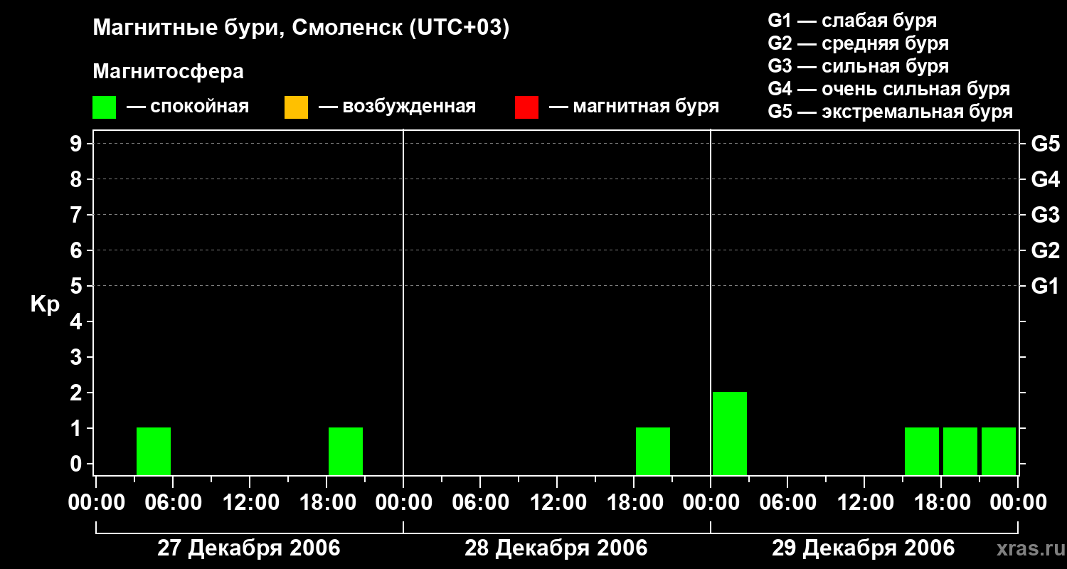
Task: Click the 21:00 green bar on 29 December
Action: (999, 451)
